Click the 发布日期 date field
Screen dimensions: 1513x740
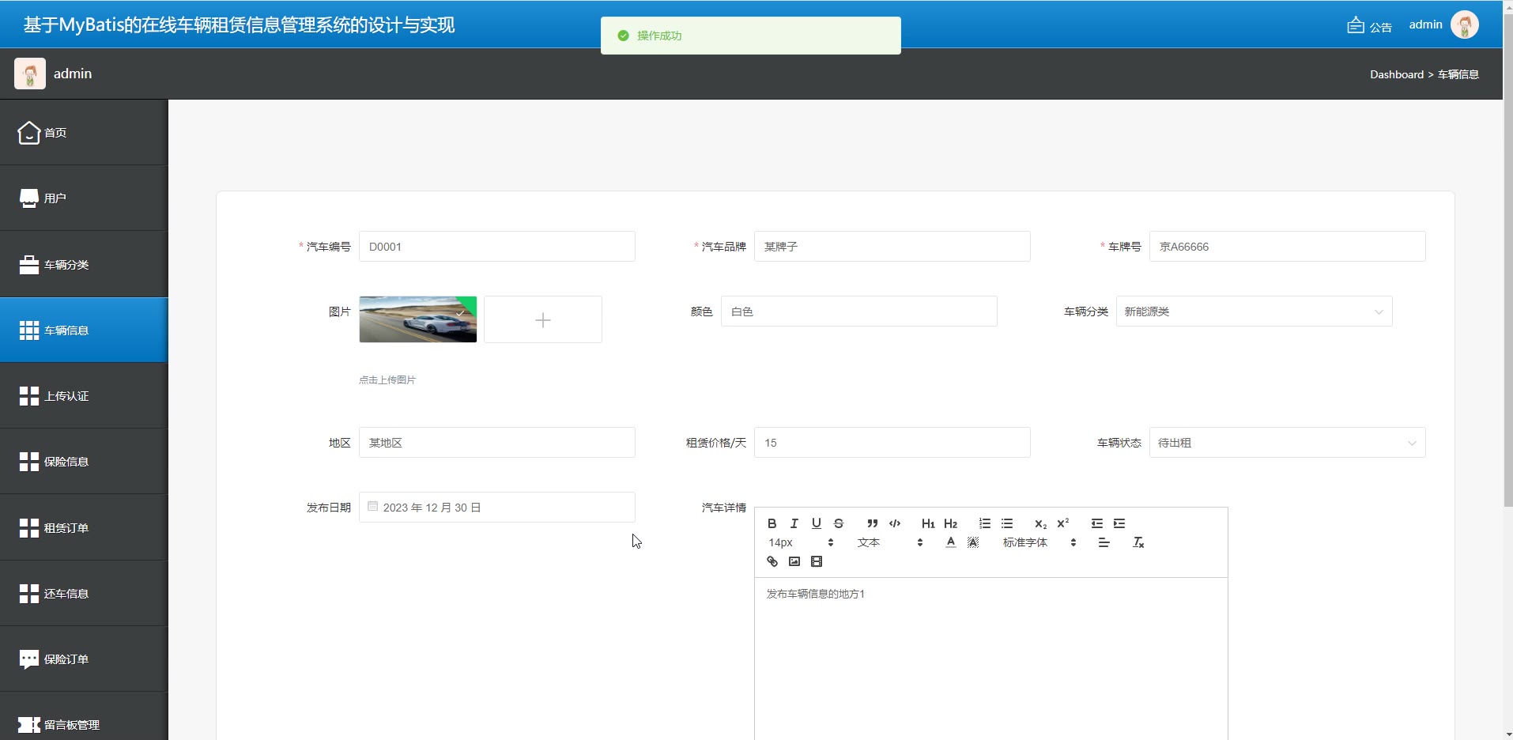[x=497, y=508]
